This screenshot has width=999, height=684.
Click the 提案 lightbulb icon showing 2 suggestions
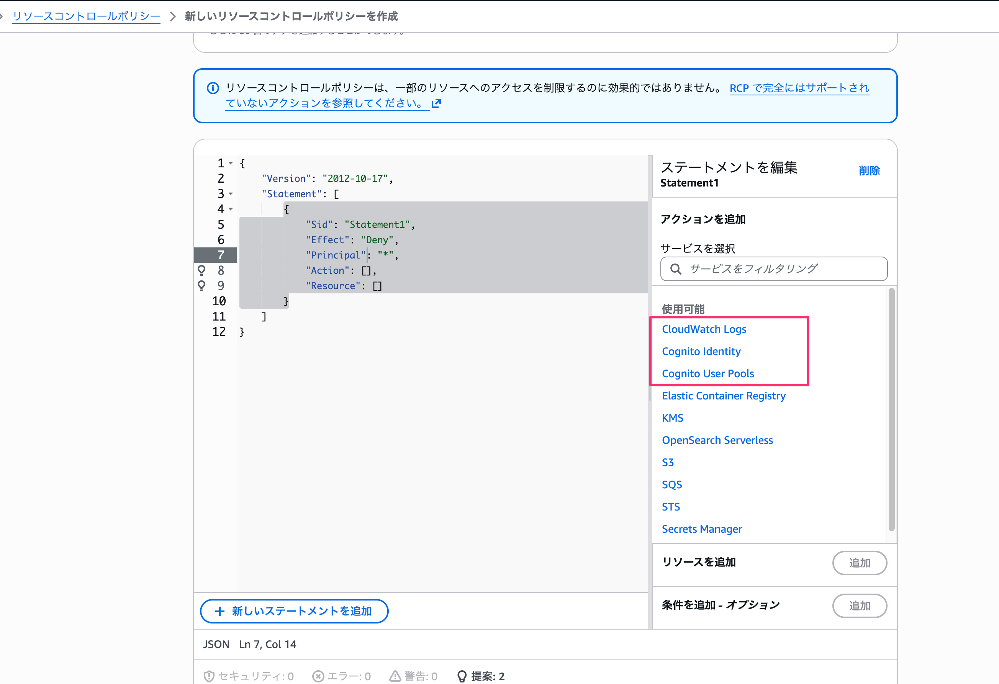(x=462, y=676)
